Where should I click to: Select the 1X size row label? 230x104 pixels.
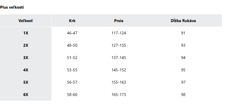[26, 33]
